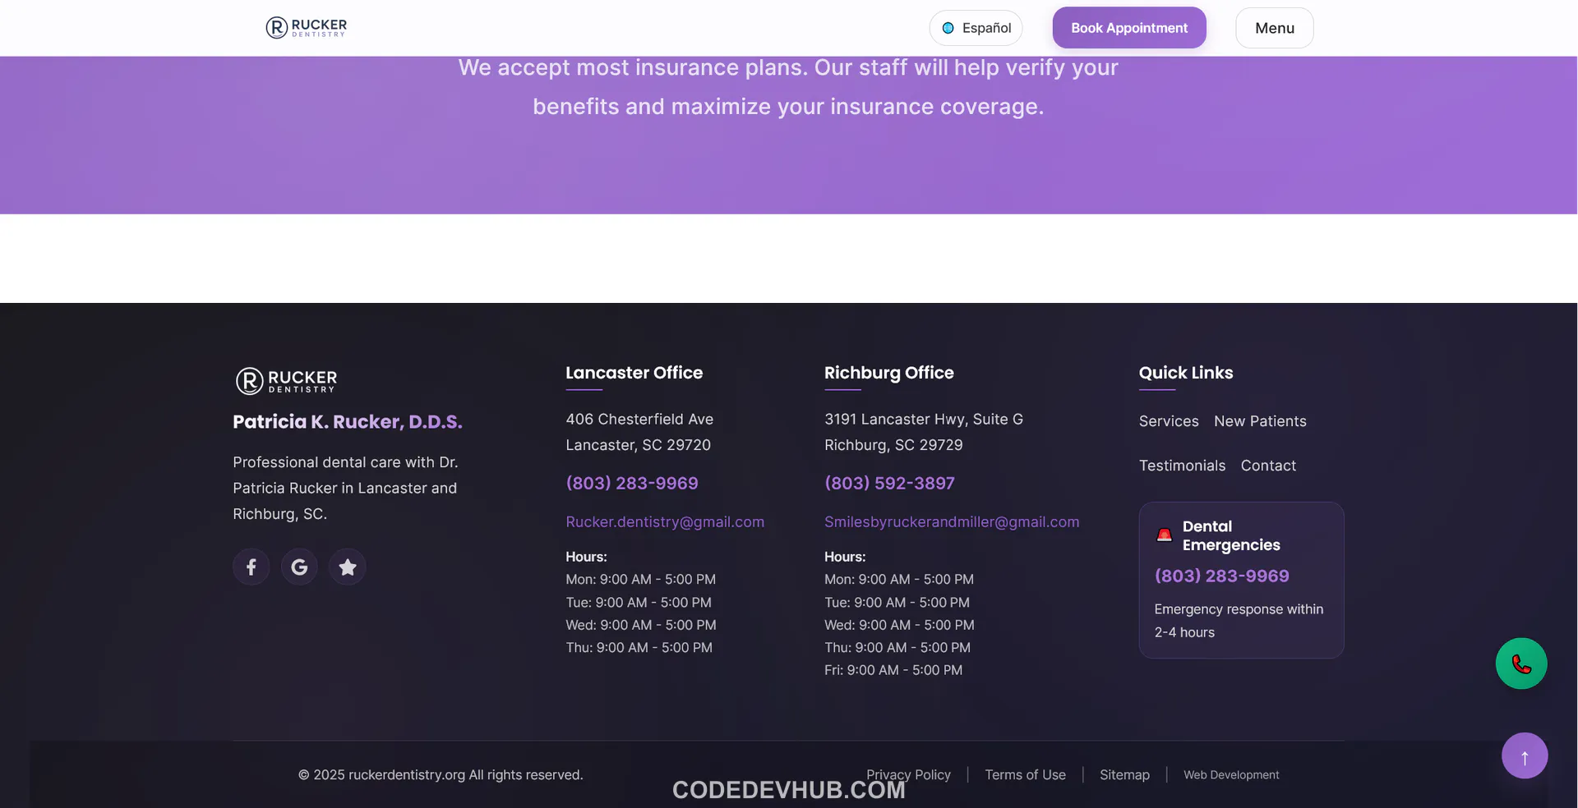Go to Services quick link

coord(1168,421)
